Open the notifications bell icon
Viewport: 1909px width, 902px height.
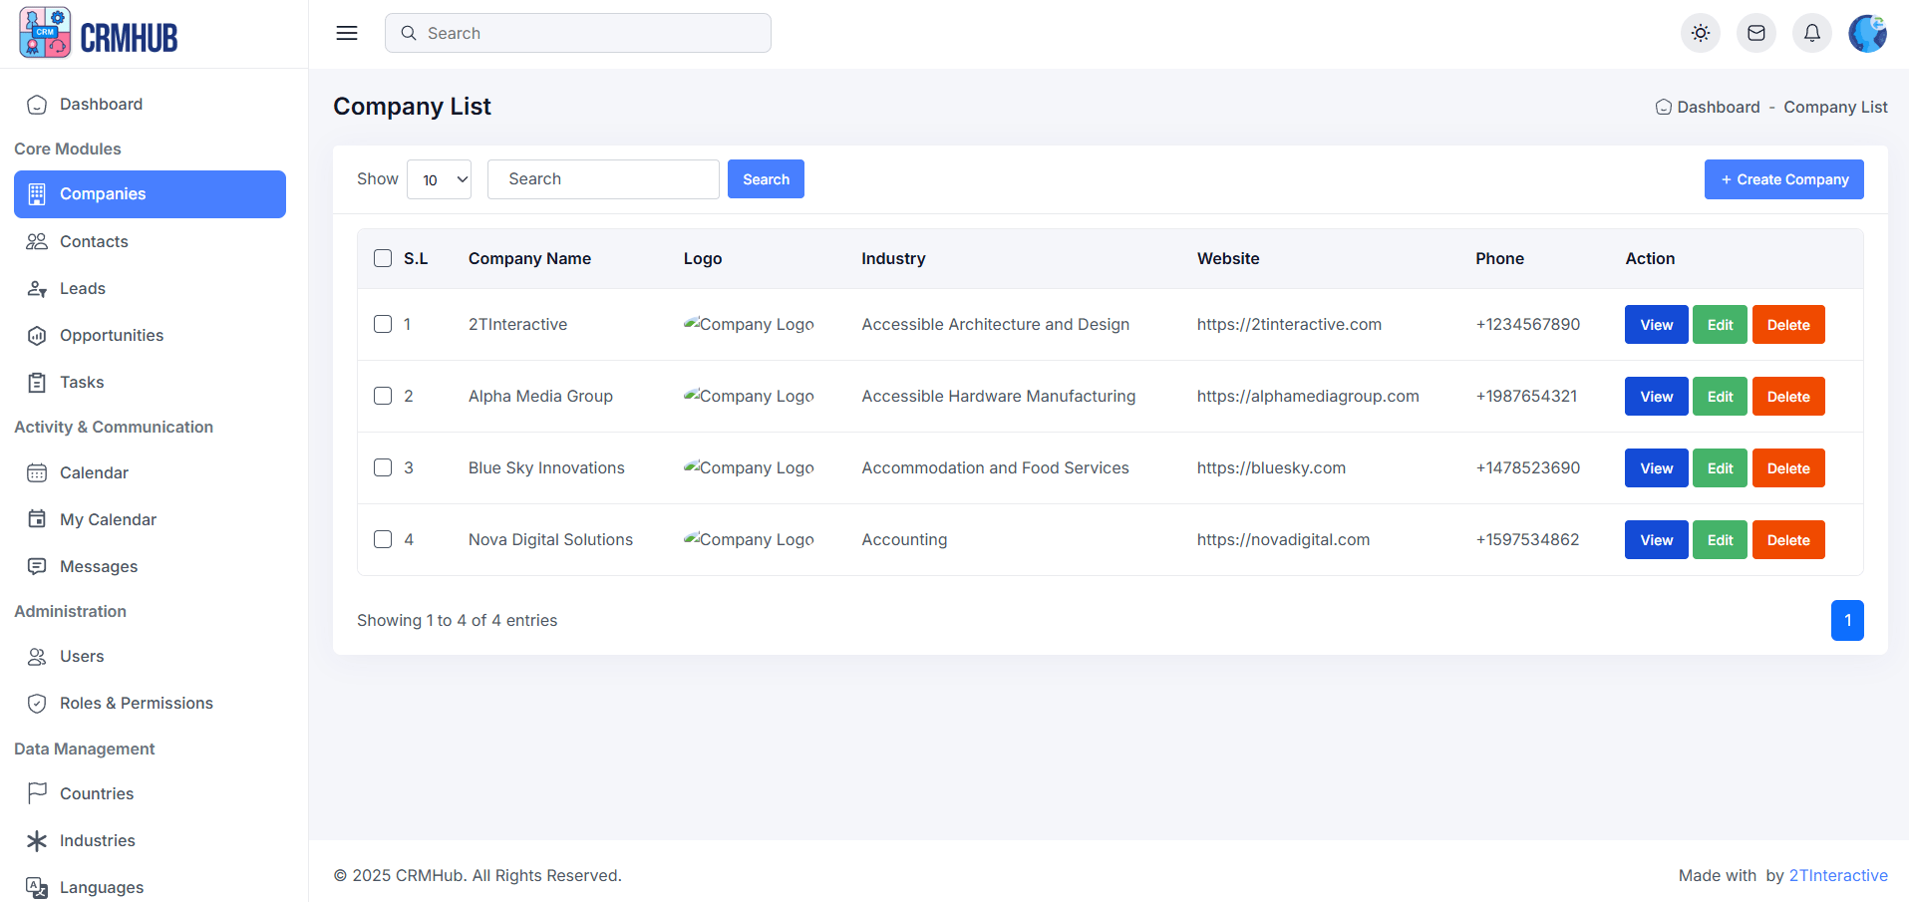[1812, 33]
